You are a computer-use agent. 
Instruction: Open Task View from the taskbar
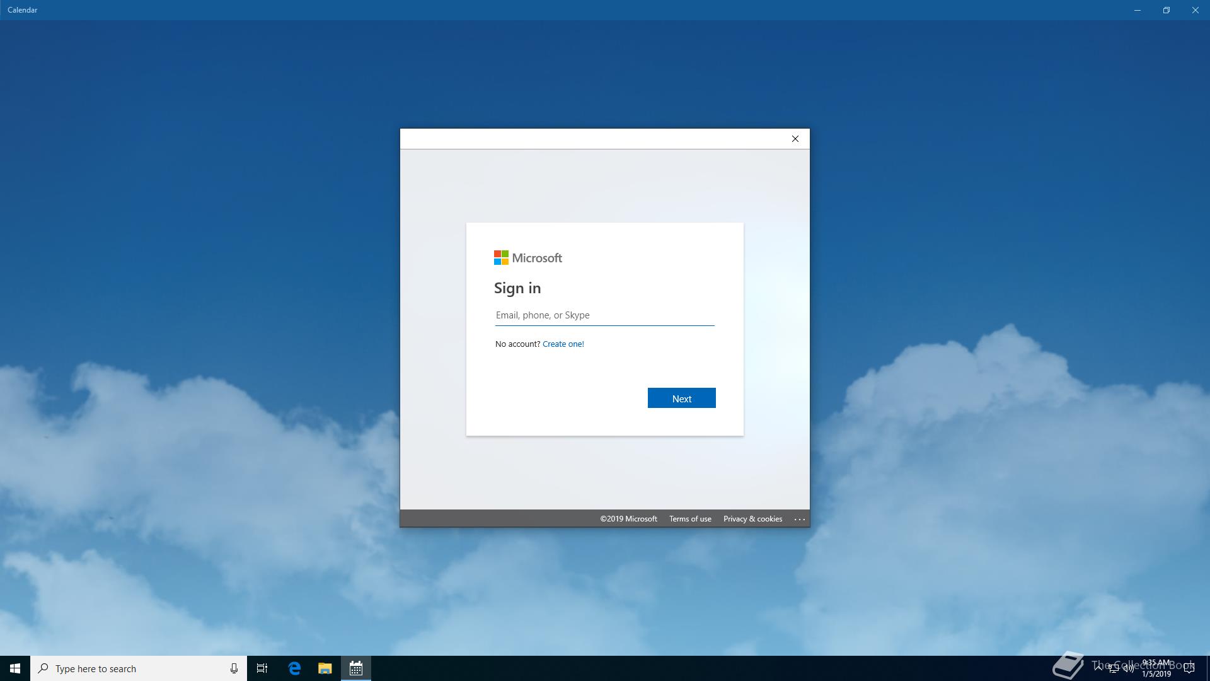click(x=262, y=668)
